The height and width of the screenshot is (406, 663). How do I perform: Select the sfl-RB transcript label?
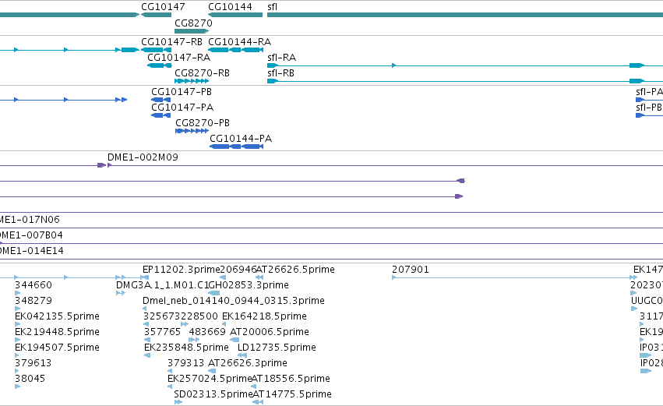click(x=280, y=73)
